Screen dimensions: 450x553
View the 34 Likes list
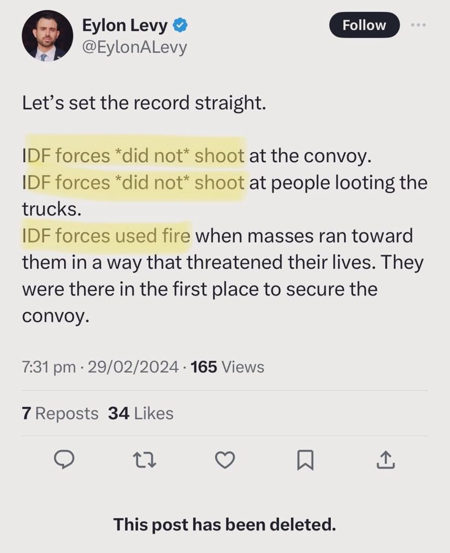pyautogui.click(x=141, y=413)
